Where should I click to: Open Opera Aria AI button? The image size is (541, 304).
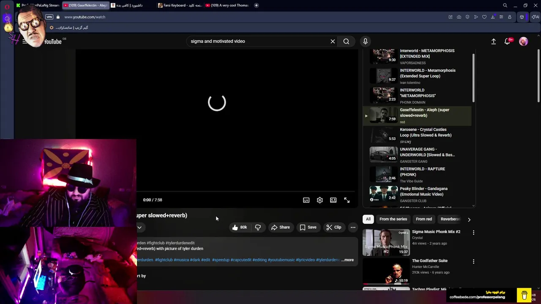coord(536,17)
